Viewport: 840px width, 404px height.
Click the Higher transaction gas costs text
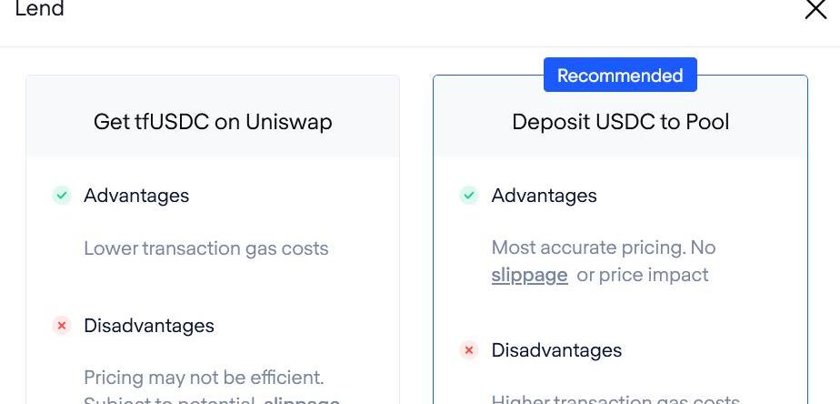tap(615, 399)
